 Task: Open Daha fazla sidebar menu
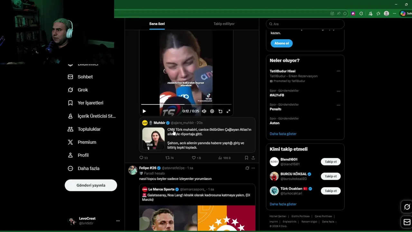click(84, 169)
